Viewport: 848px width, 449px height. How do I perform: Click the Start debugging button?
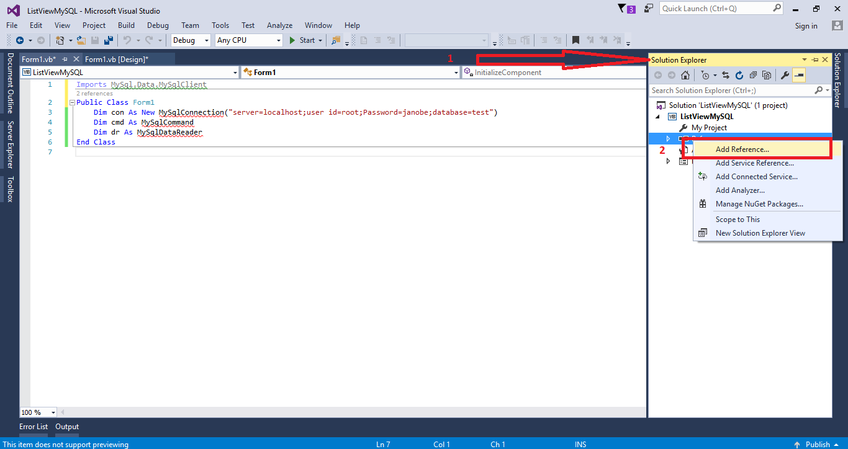point(302,40)
